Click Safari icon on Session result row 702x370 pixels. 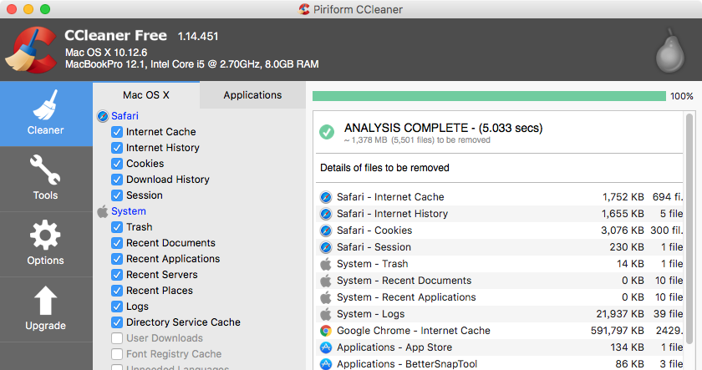326,247
